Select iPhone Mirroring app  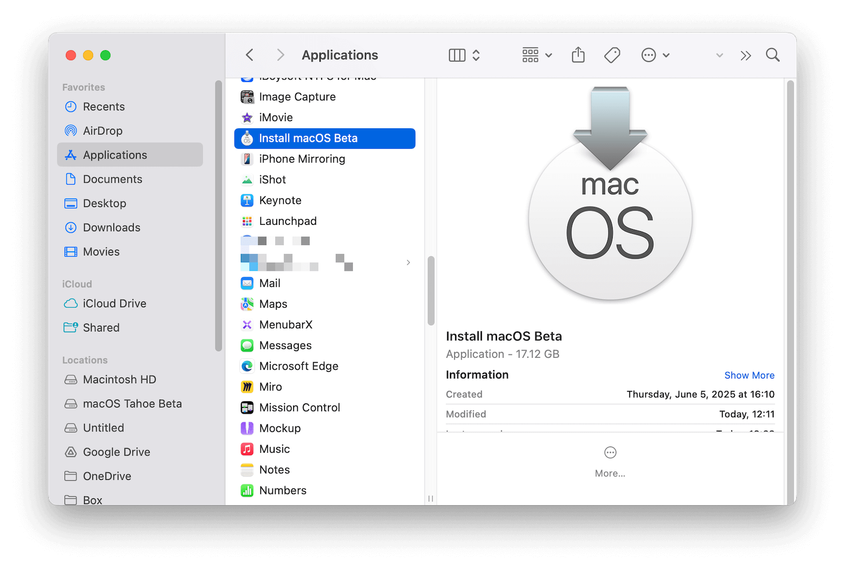[325, 159]
